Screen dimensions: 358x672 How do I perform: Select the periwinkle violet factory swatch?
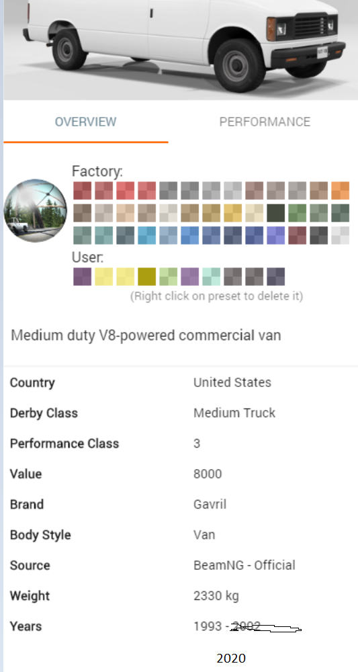[276, 235]
